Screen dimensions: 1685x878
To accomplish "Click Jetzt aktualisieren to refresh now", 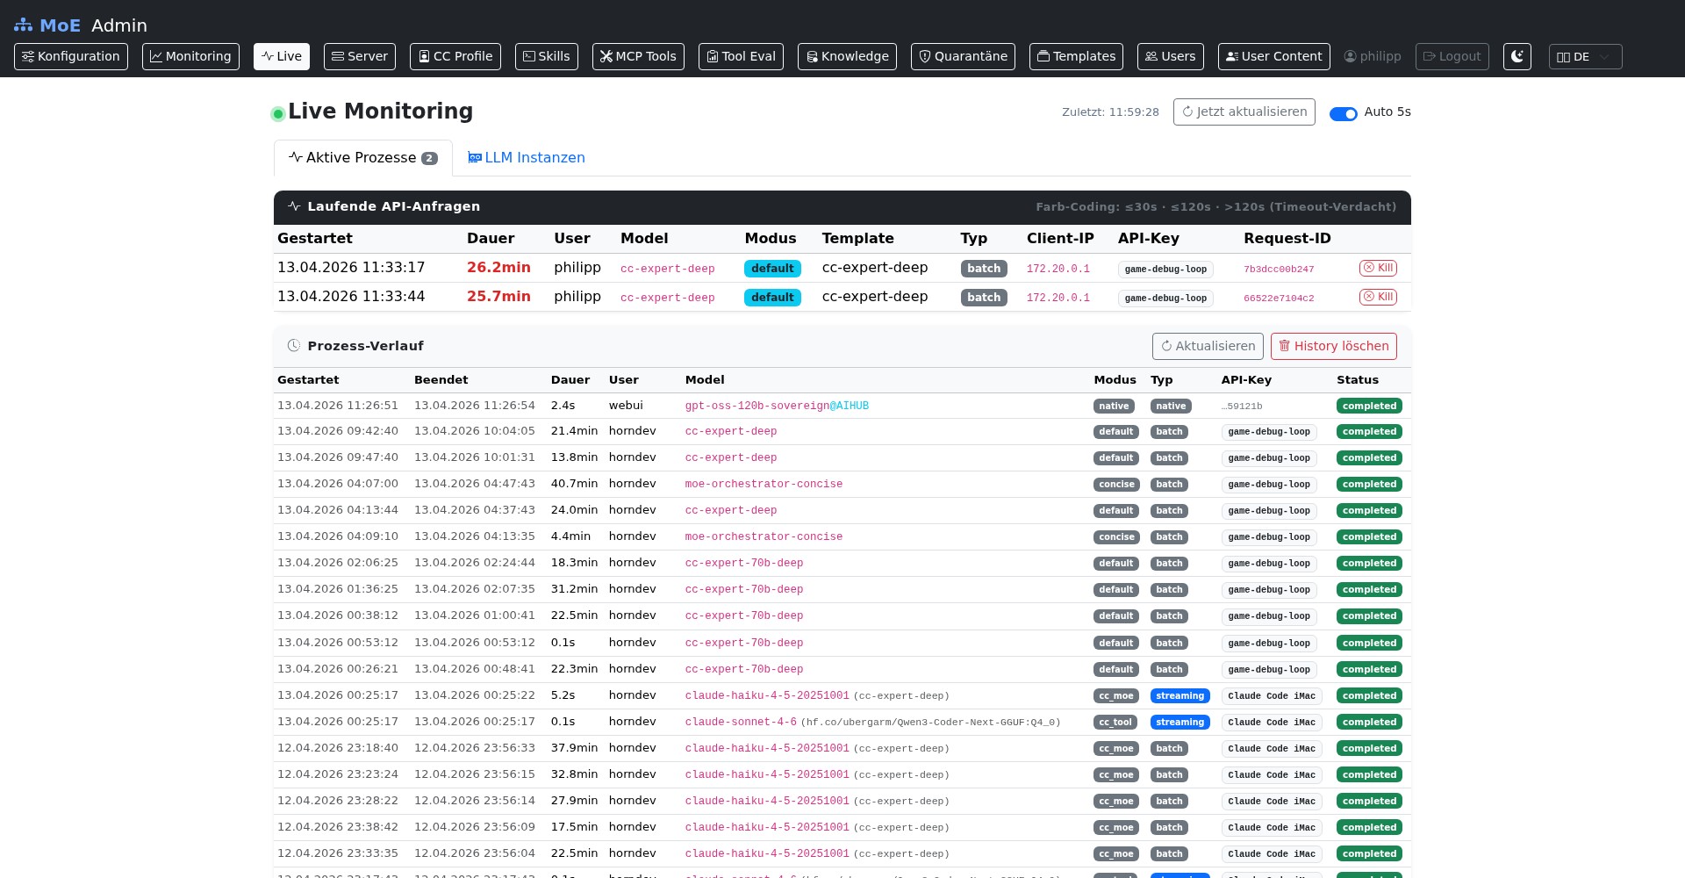I will [x=1244, y=112].
